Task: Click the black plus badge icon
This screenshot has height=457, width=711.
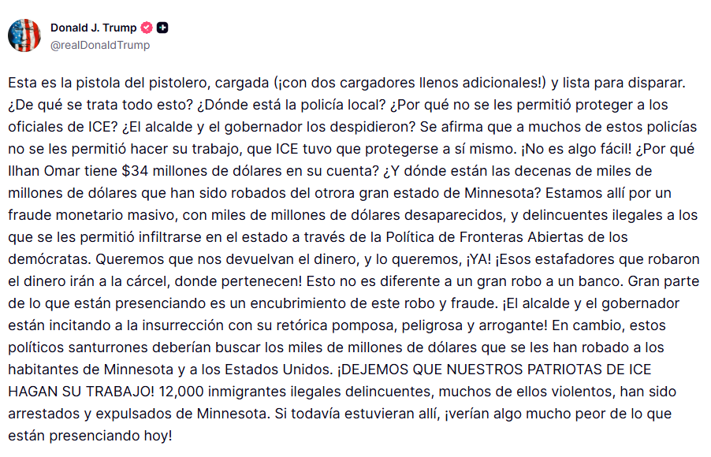Action: coord(162,28)
